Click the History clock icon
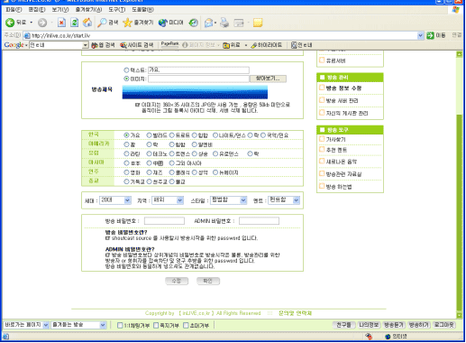This screenshot has width=466, height=343. coord(194,23)
